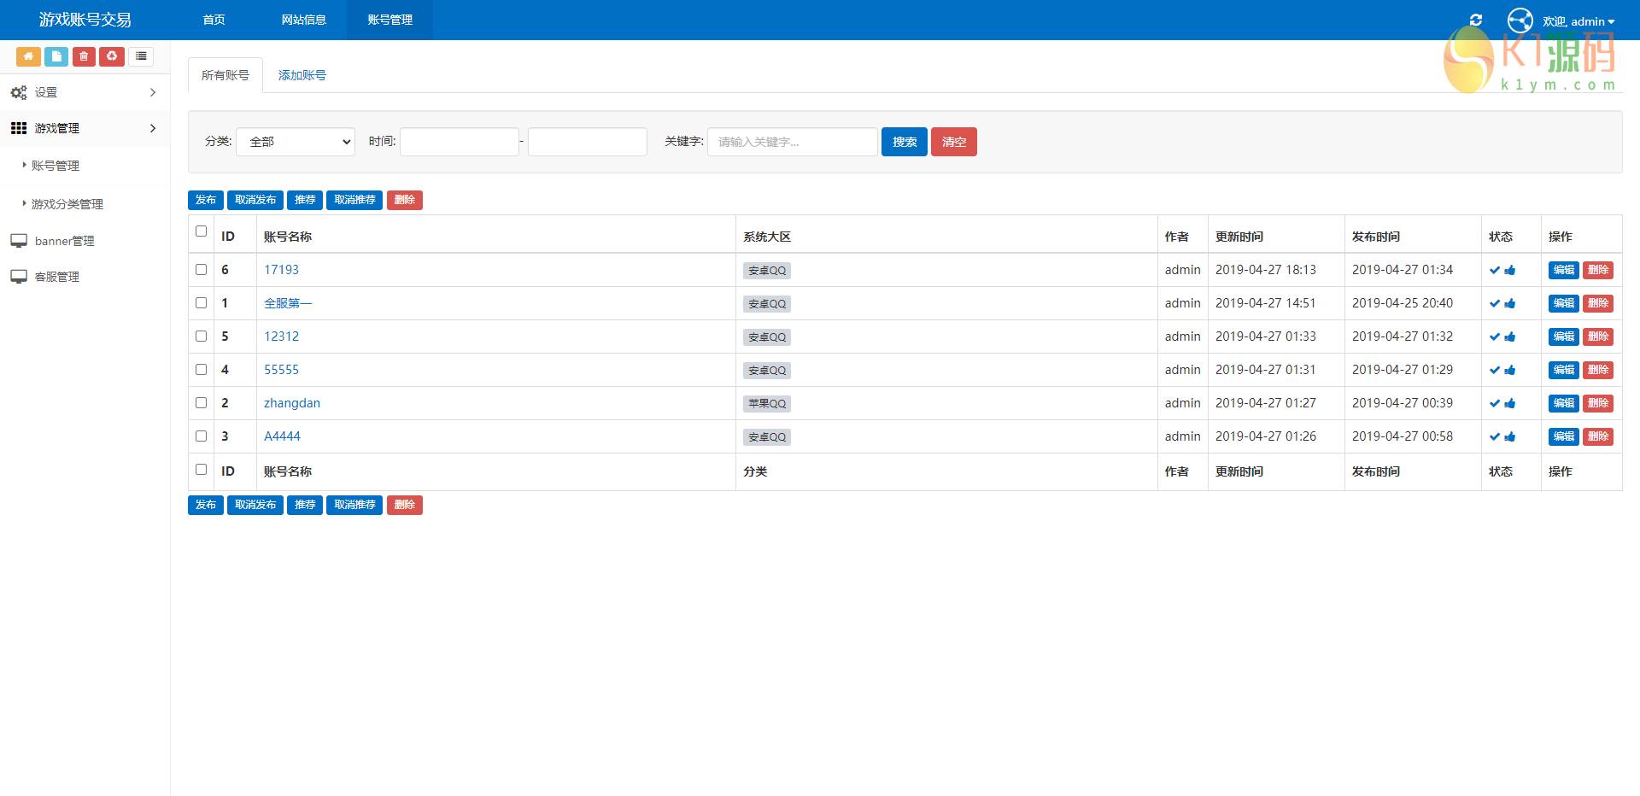Image resolution: width=1640 pixels, height=796 pixels.
Task: Click the 关键字 keyword input field
Action: 792,142
